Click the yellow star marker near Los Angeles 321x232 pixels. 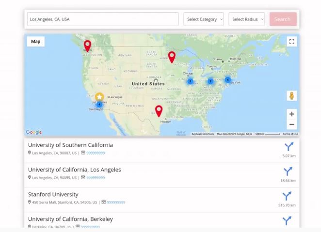pos(99,97)
